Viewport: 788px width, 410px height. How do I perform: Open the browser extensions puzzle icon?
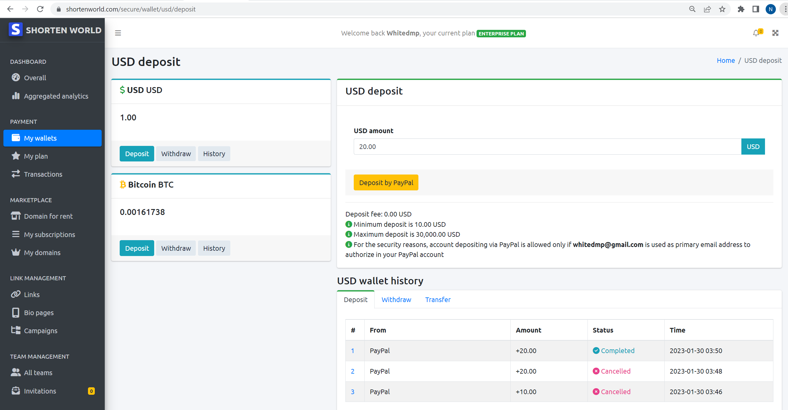pos(741,9)
